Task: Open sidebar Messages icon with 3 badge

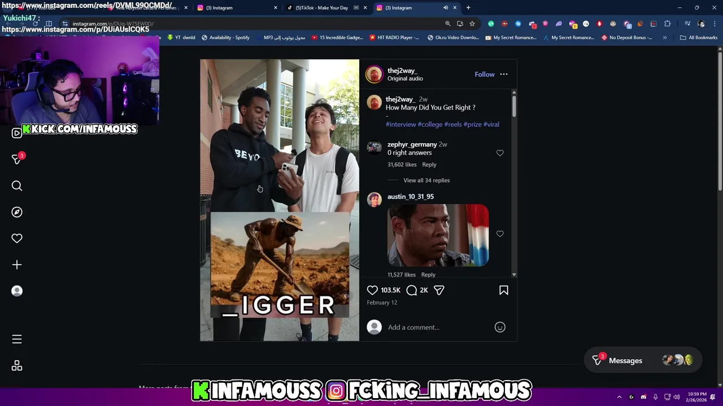Action: click(17, 159)
